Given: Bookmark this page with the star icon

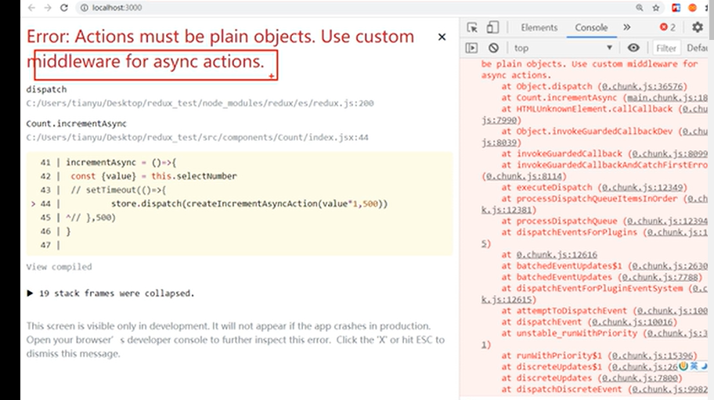Looking at the screenshot, I should pos(656,8).
